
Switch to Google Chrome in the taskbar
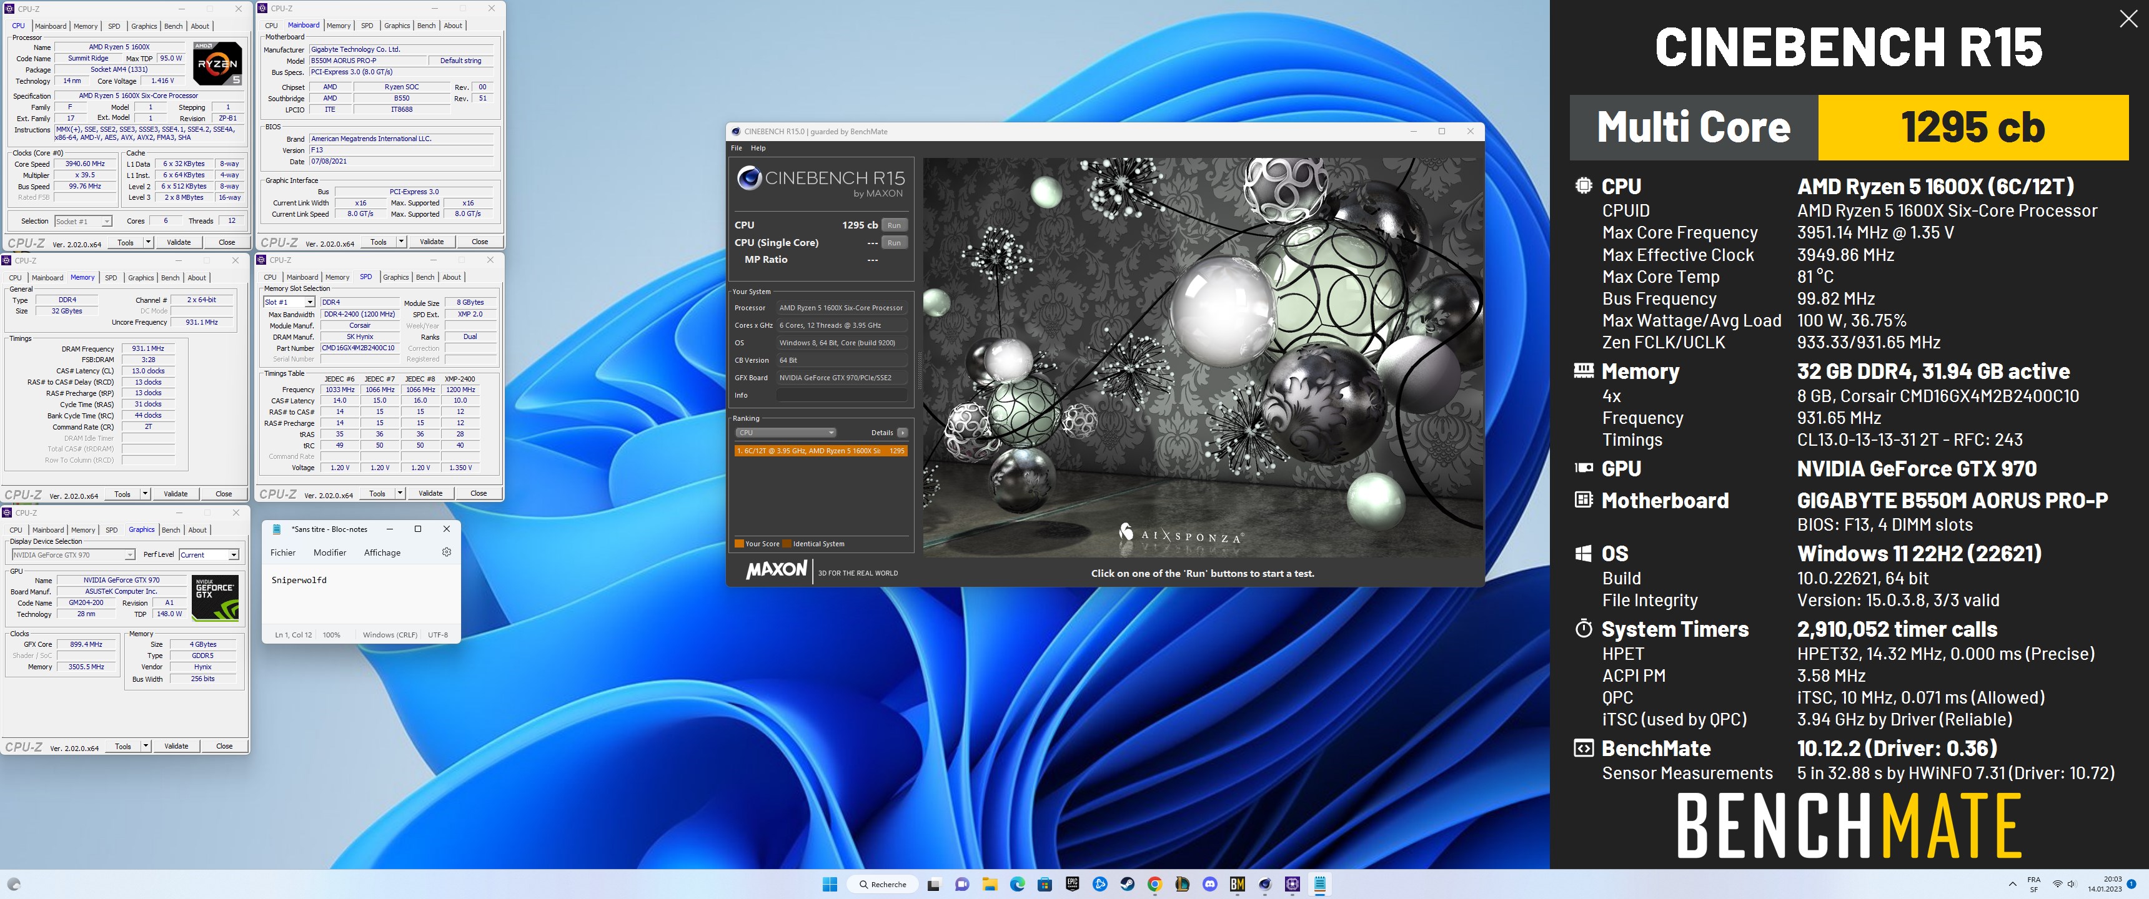click(x=1154, y=884)
